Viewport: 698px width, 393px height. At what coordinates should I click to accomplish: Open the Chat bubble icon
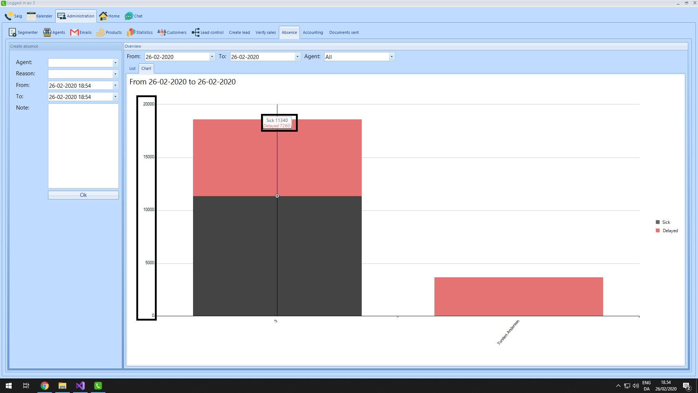click(129, 16)
